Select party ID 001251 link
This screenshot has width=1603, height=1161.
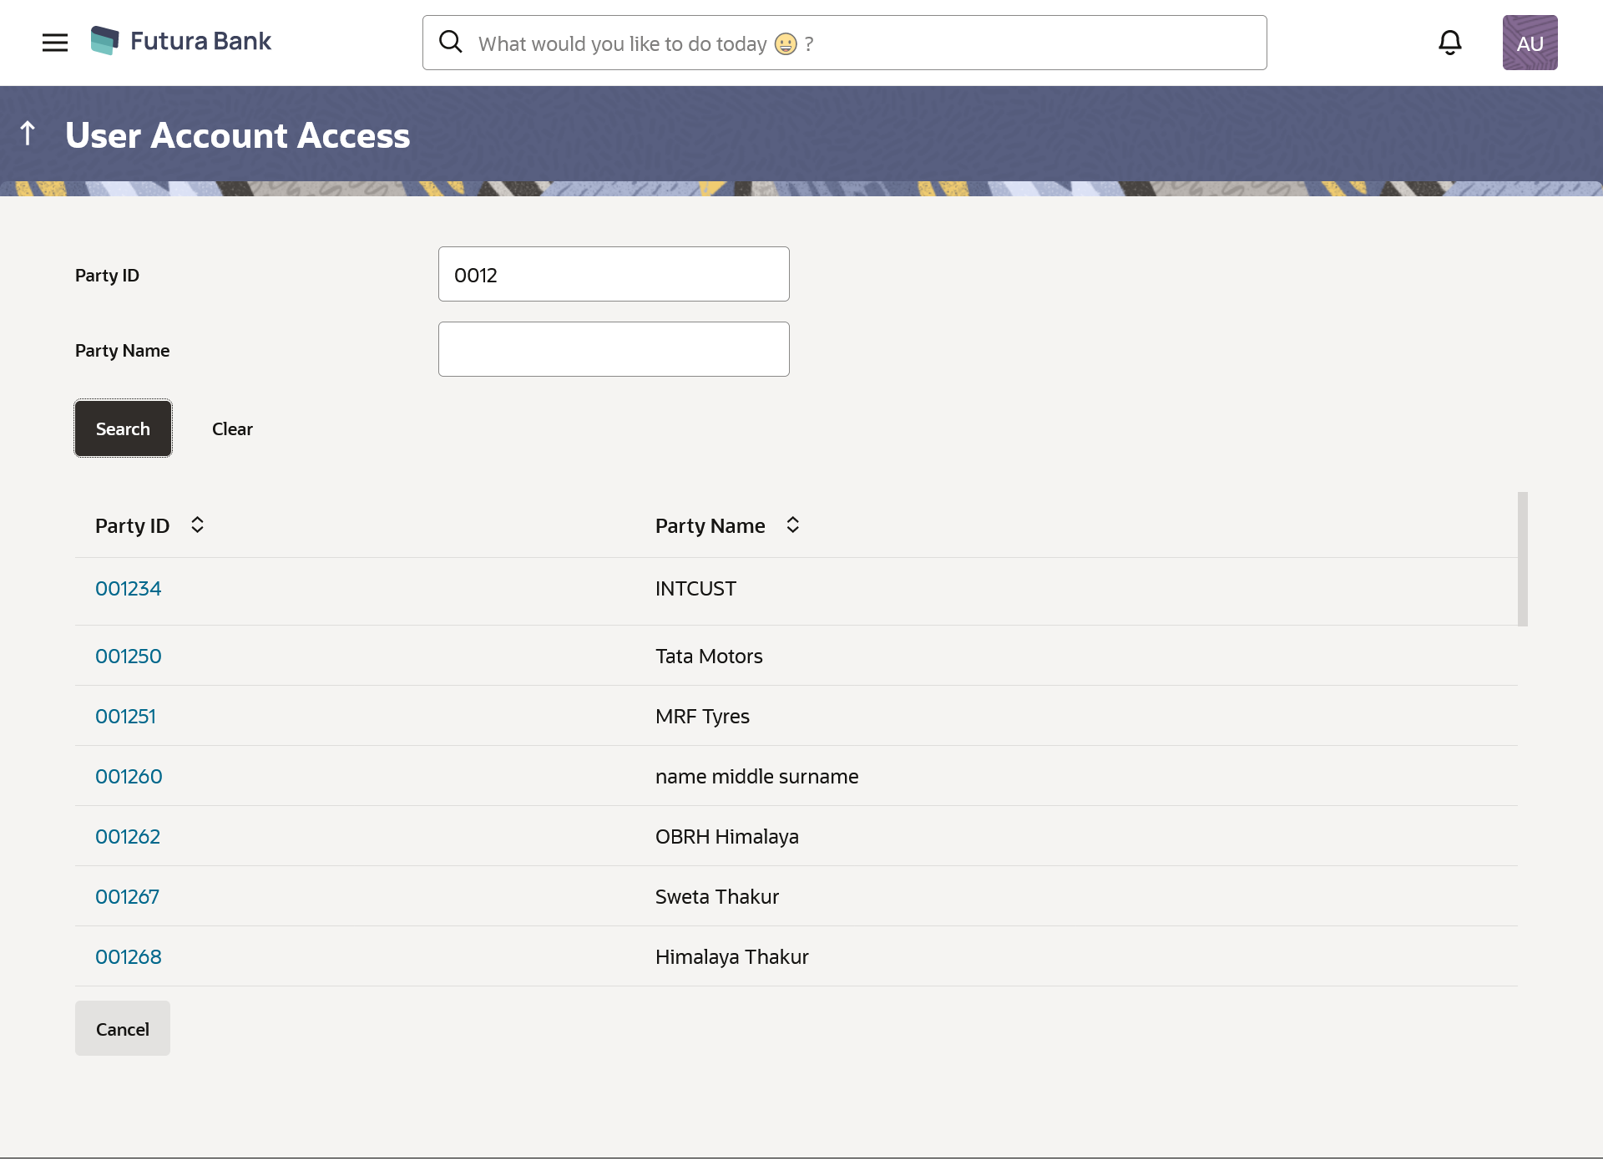pos(126,717)
